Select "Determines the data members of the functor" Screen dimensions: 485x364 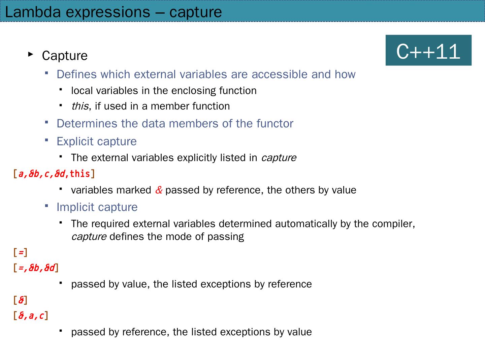175,123
